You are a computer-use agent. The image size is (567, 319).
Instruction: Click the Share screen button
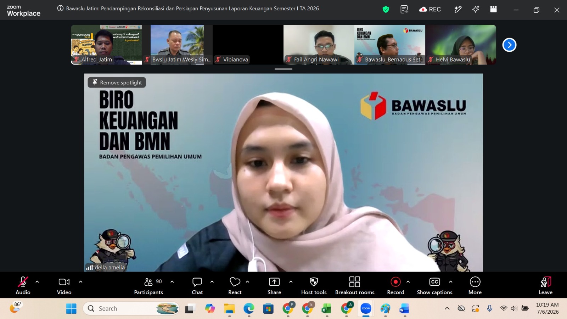[274, 285]
